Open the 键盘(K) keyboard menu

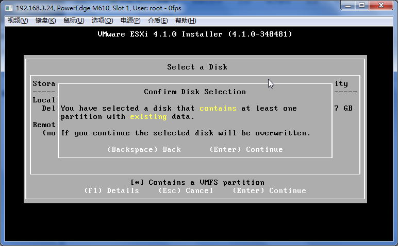pyautogui.click(x=46, y=21)
